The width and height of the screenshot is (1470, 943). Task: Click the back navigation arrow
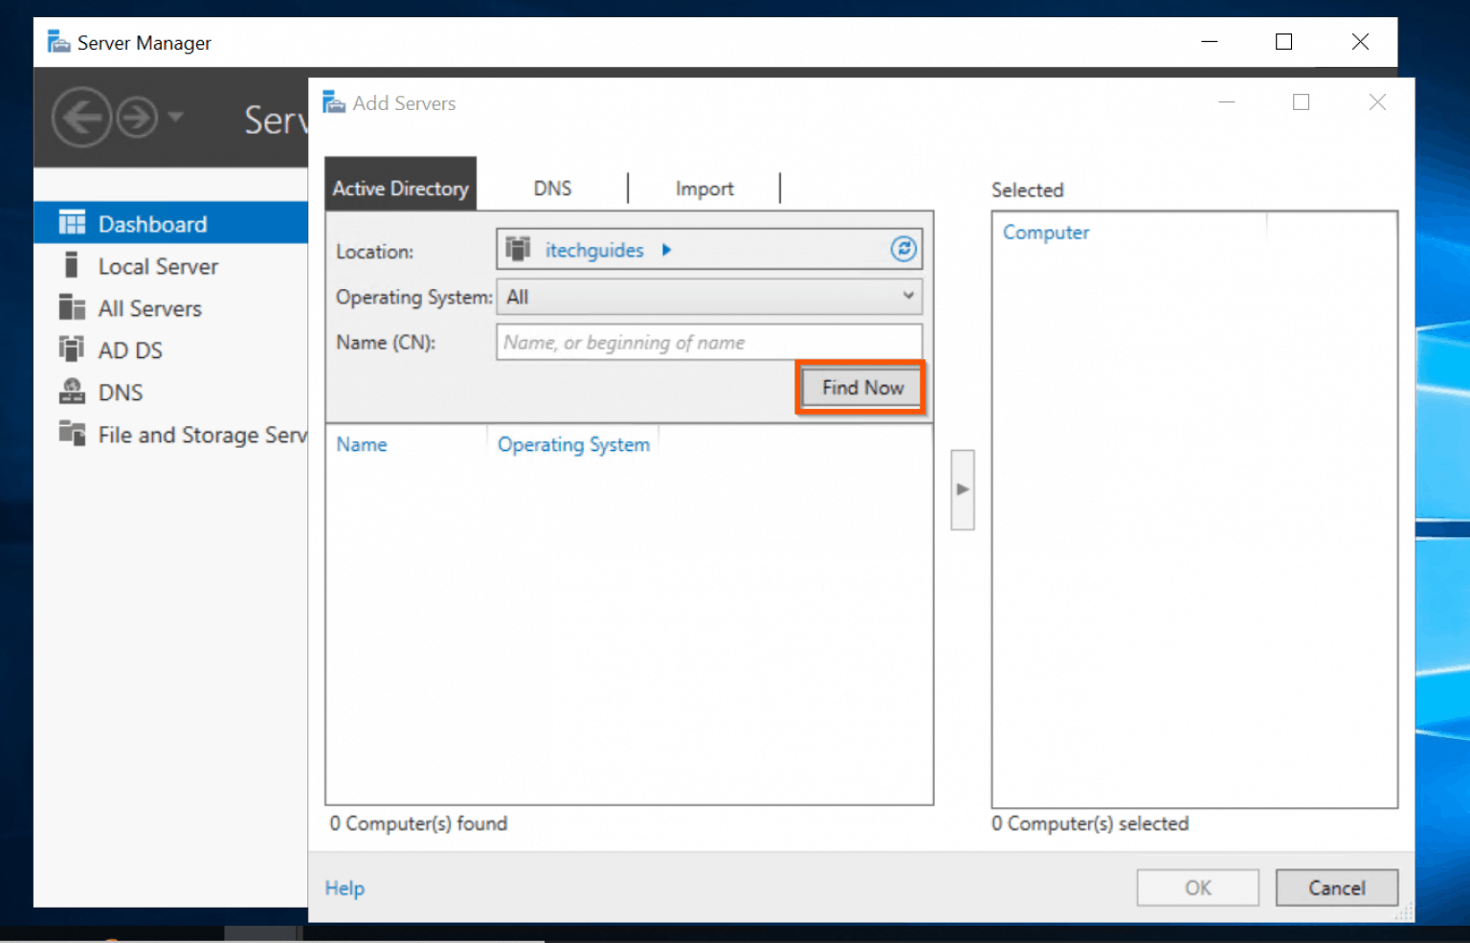pos(82,117)
